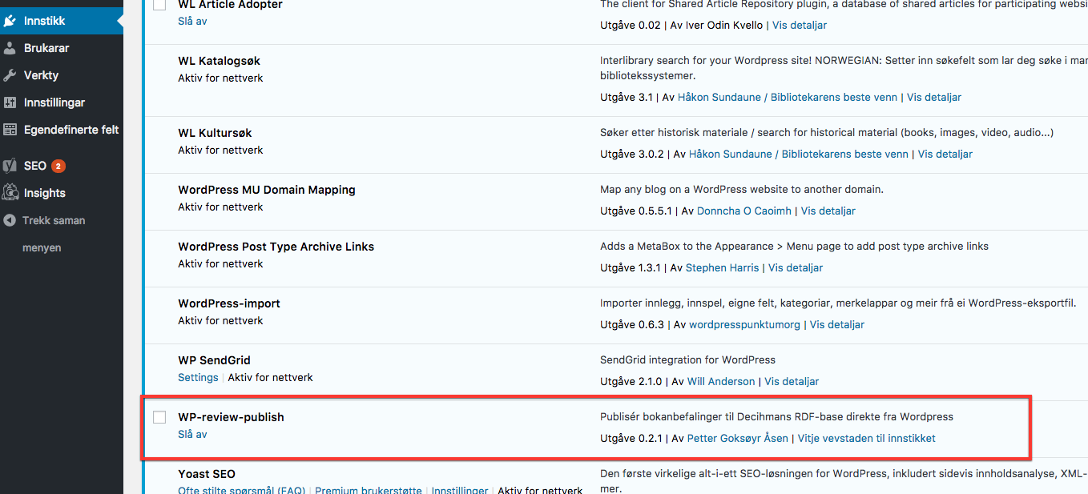
Task: View details for WordPress Post Type Archive Links
Action: click(796, 267)
